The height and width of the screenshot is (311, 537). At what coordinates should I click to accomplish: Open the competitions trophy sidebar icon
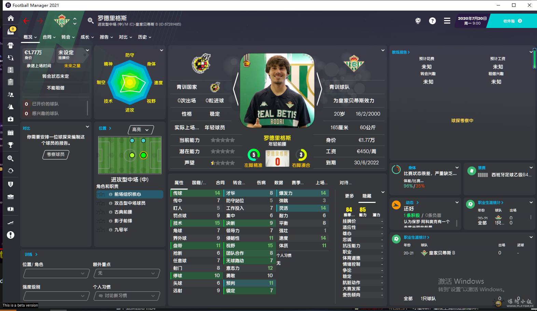pos(11,145)
